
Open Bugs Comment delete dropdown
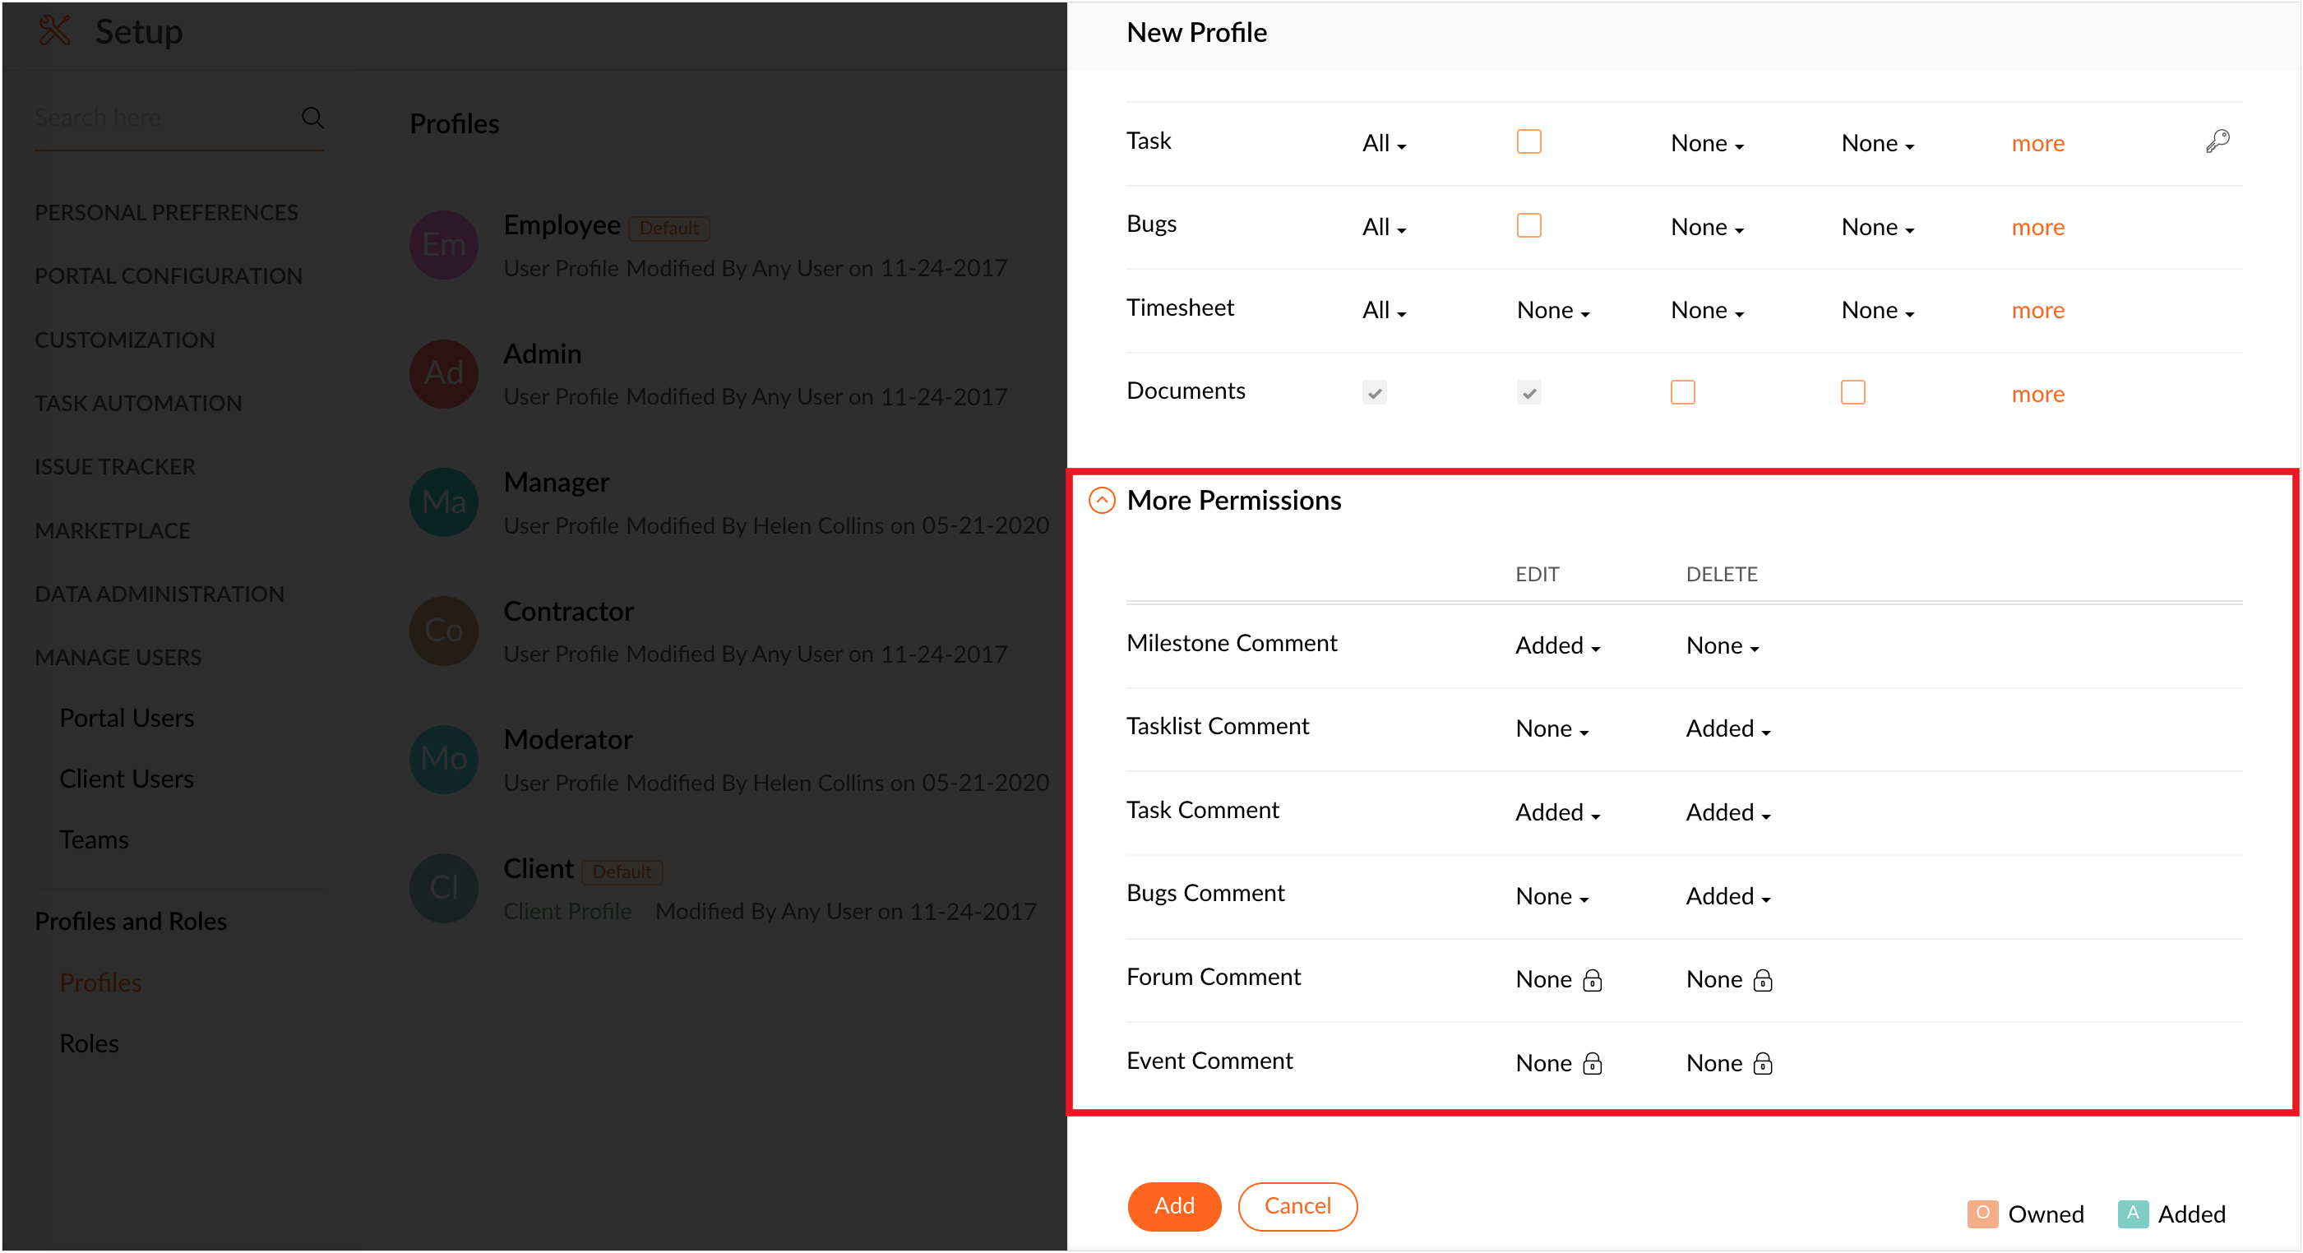coord(1727,896)
